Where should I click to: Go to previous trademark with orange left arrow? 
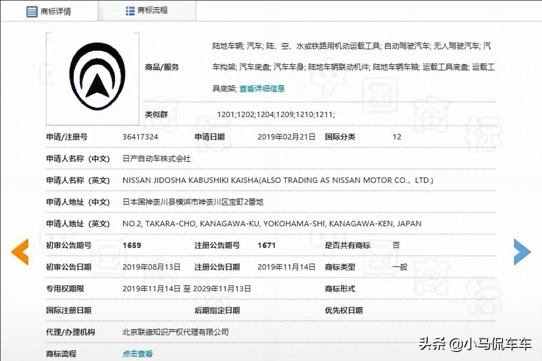point(20,252)
